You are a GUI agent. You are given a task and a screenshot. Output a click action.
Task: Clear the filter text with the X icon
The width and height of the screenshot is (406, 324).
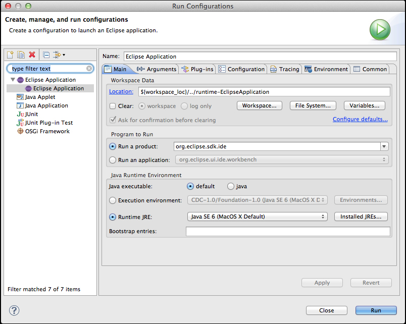tap(89, 68)
